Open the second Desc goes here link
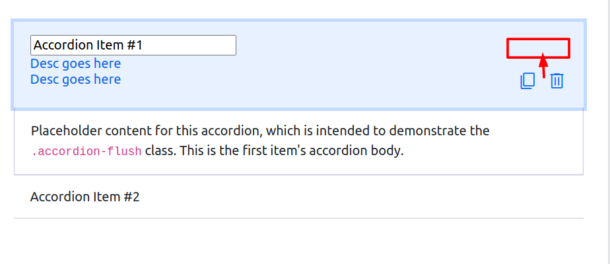 pyautogui.click(x=75, y=79)
